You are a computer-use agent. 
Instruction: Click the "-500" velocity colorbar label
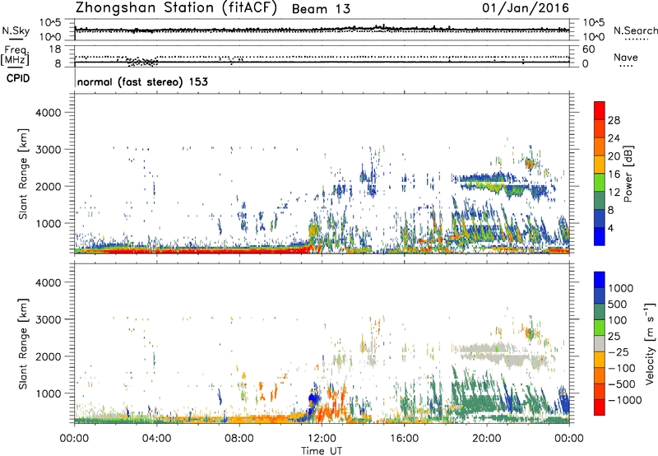(x=622, y=384)
